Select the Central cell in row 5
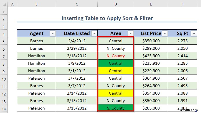 coord(116,41)
